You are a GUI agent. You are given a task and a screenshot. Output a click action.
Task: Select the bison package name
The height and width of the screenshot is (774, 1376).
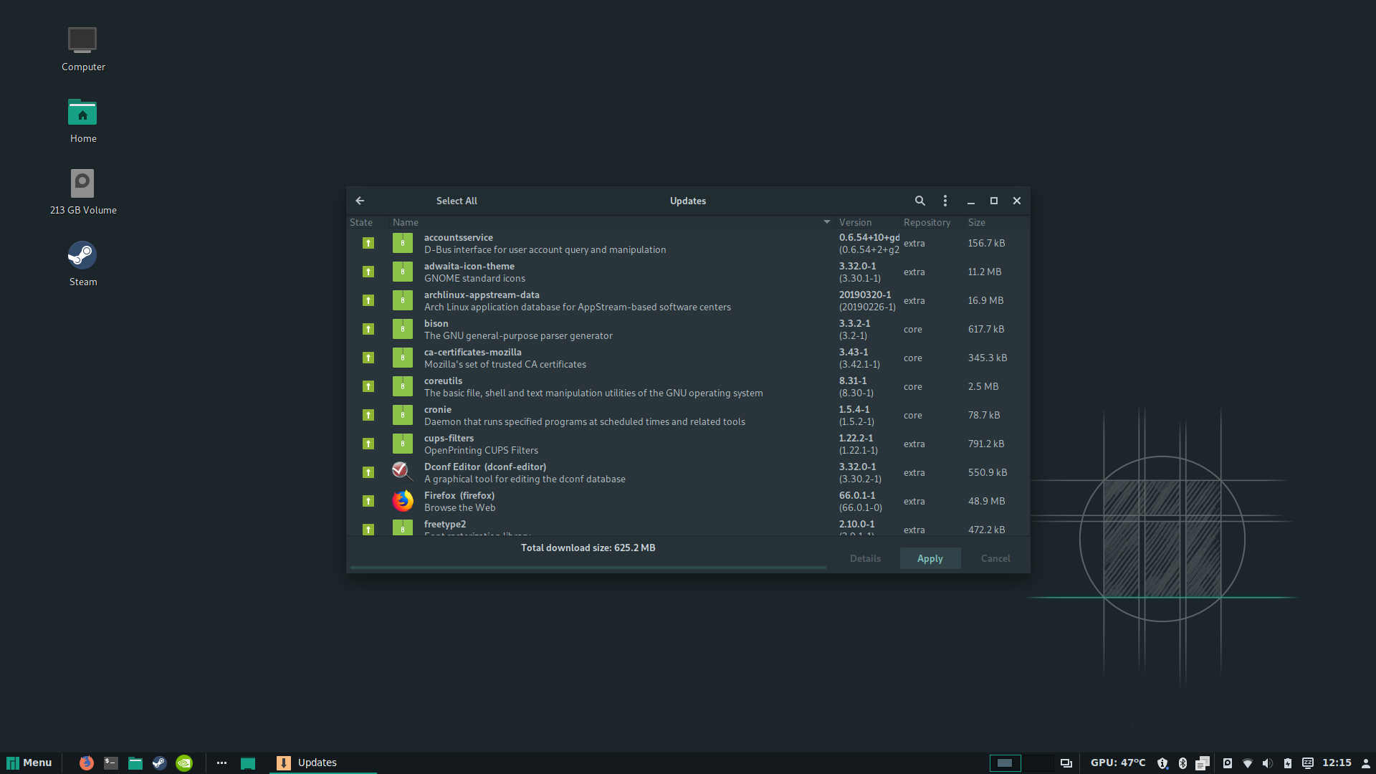click(x=436, y=323)
